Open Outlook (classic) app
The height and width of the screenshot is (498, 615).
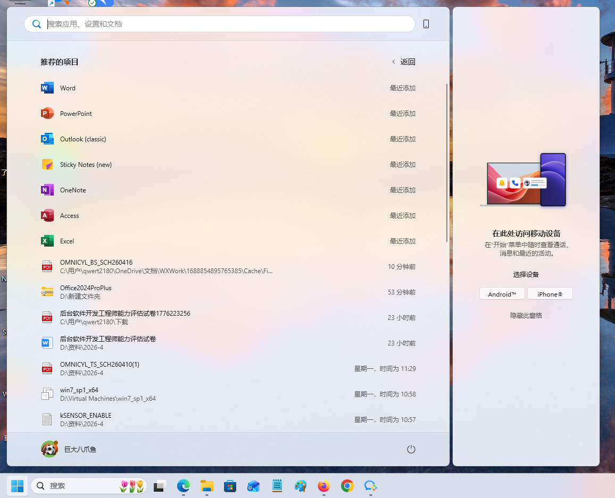pyautogui.click(x=82, y=139)
